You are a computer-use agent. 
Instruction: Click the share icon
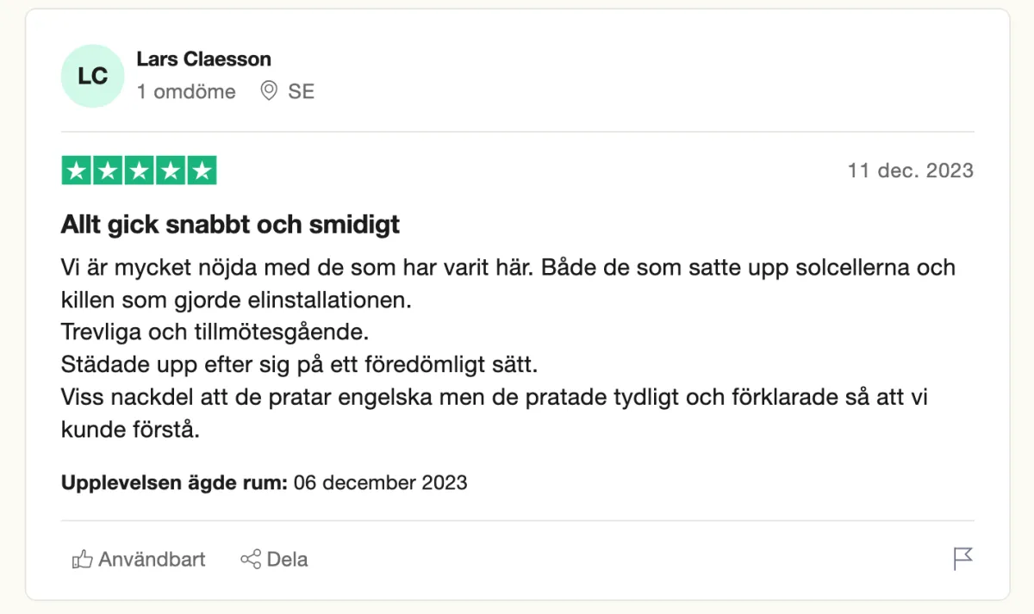[x=251, y=560]
